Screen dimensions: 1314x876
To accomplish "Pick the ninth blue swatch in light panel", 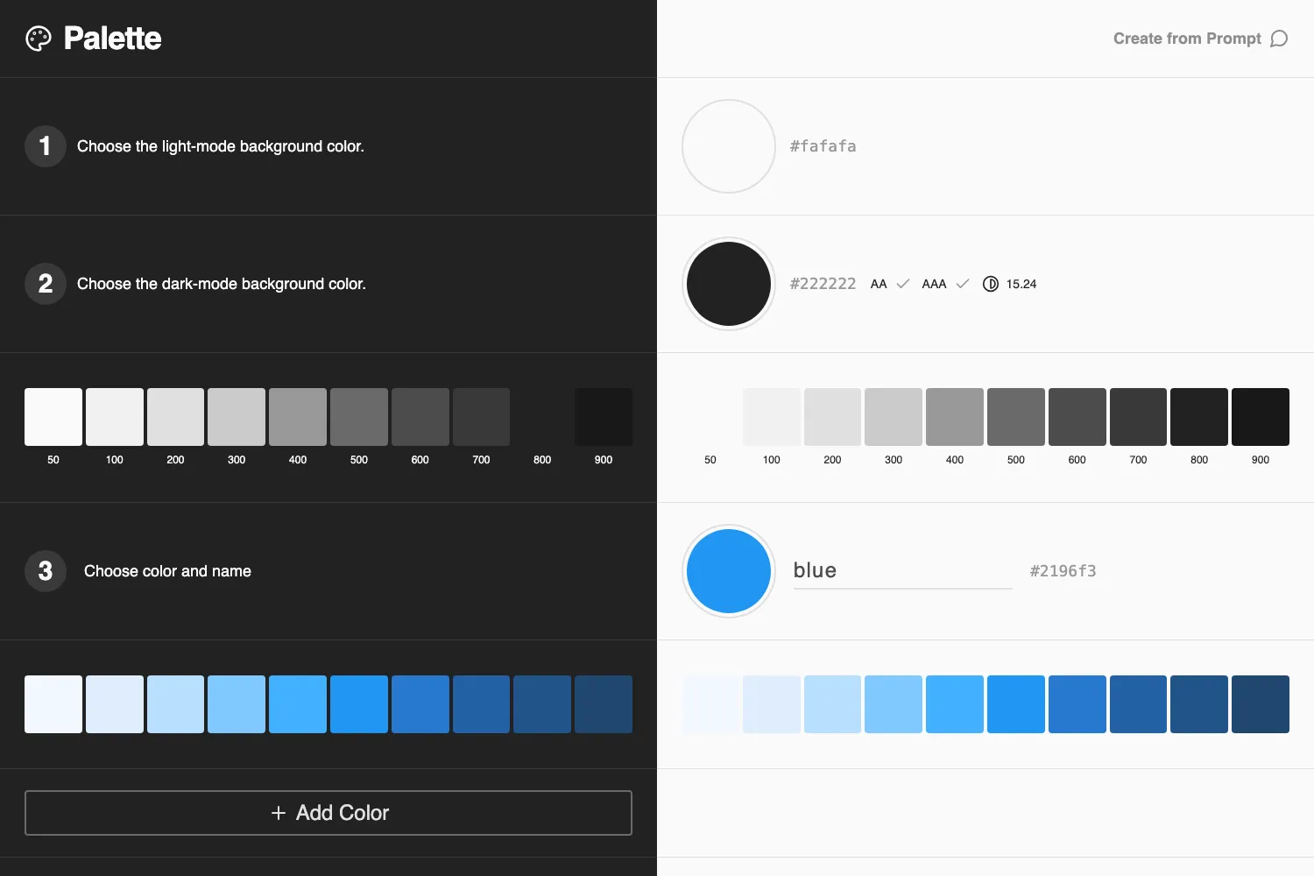I will [x=1199, y=704].
